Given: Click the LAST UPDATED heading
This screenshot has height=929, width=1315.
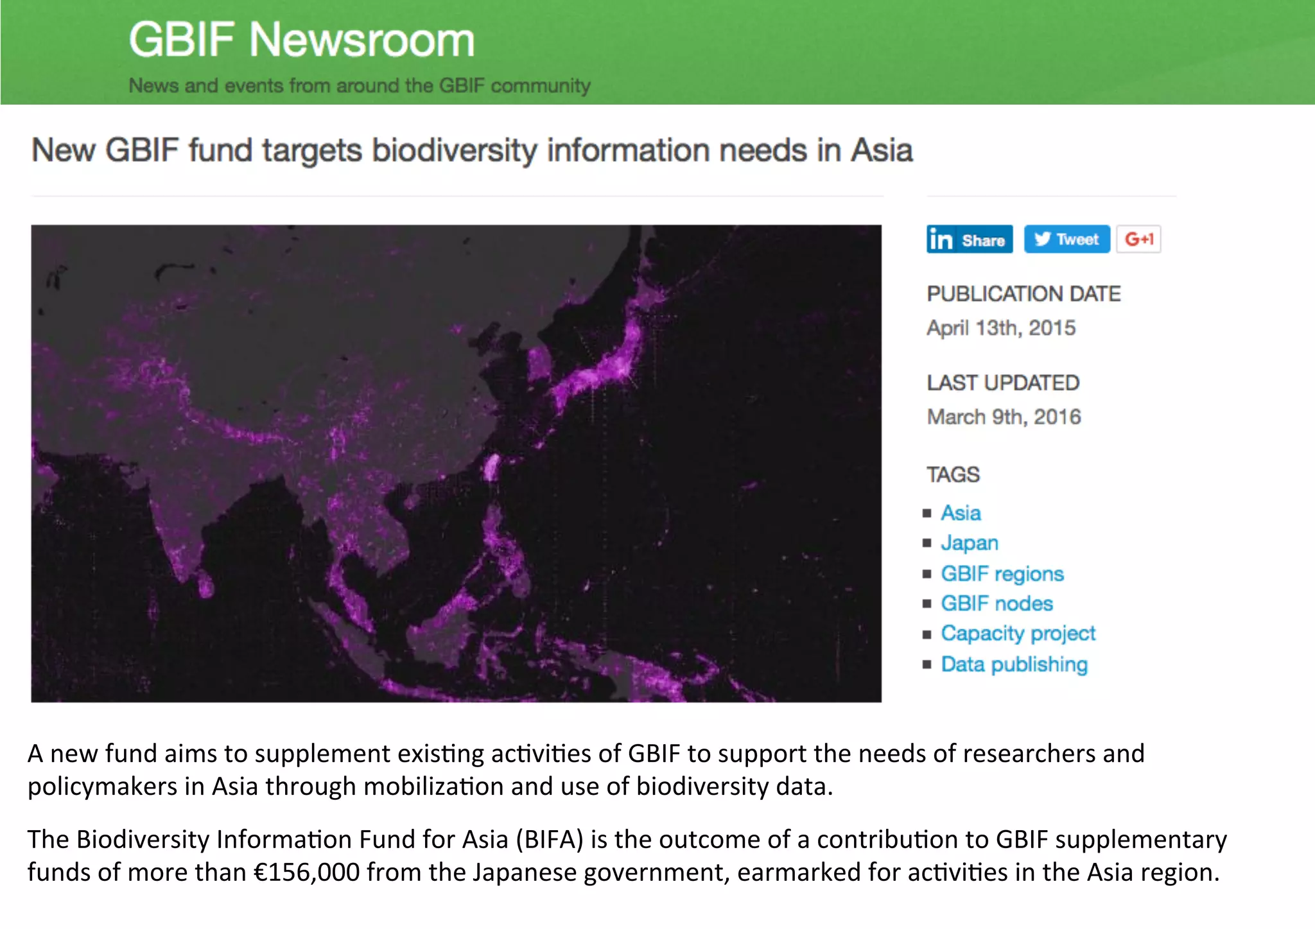Looking at the screenshot, I should [1003, 383].
